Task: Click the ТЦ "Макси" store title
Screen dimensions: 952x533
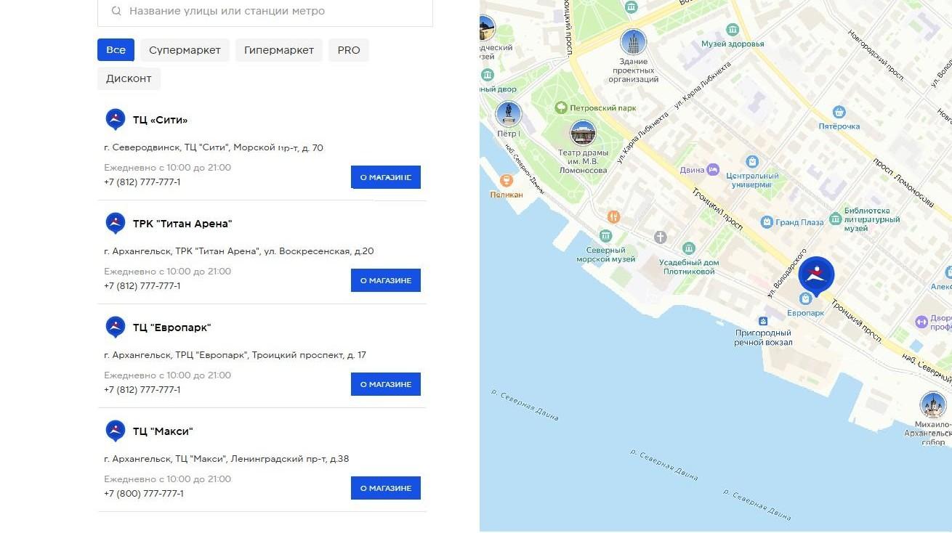Action: click(x=163, y=431)
